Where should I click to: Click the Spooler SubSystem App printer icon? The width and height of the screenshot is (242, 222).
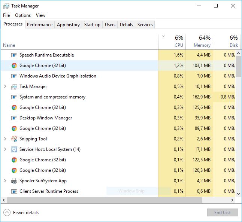point(14,181)
